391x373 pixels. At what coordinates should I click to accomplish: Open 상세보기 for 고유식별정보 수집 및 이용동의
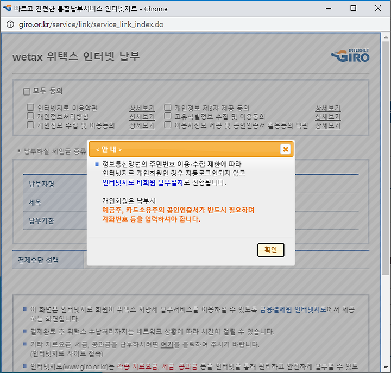(x=327, y=116)
